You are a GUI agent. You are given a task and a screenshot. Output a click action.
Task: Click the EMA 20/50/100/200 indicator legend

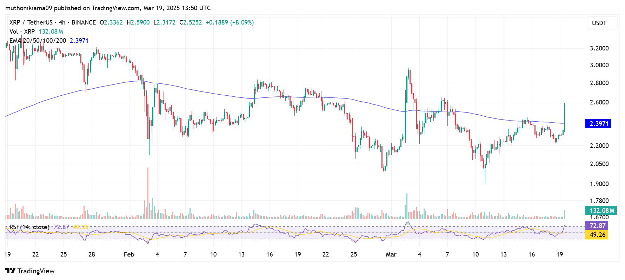[38, 41]
